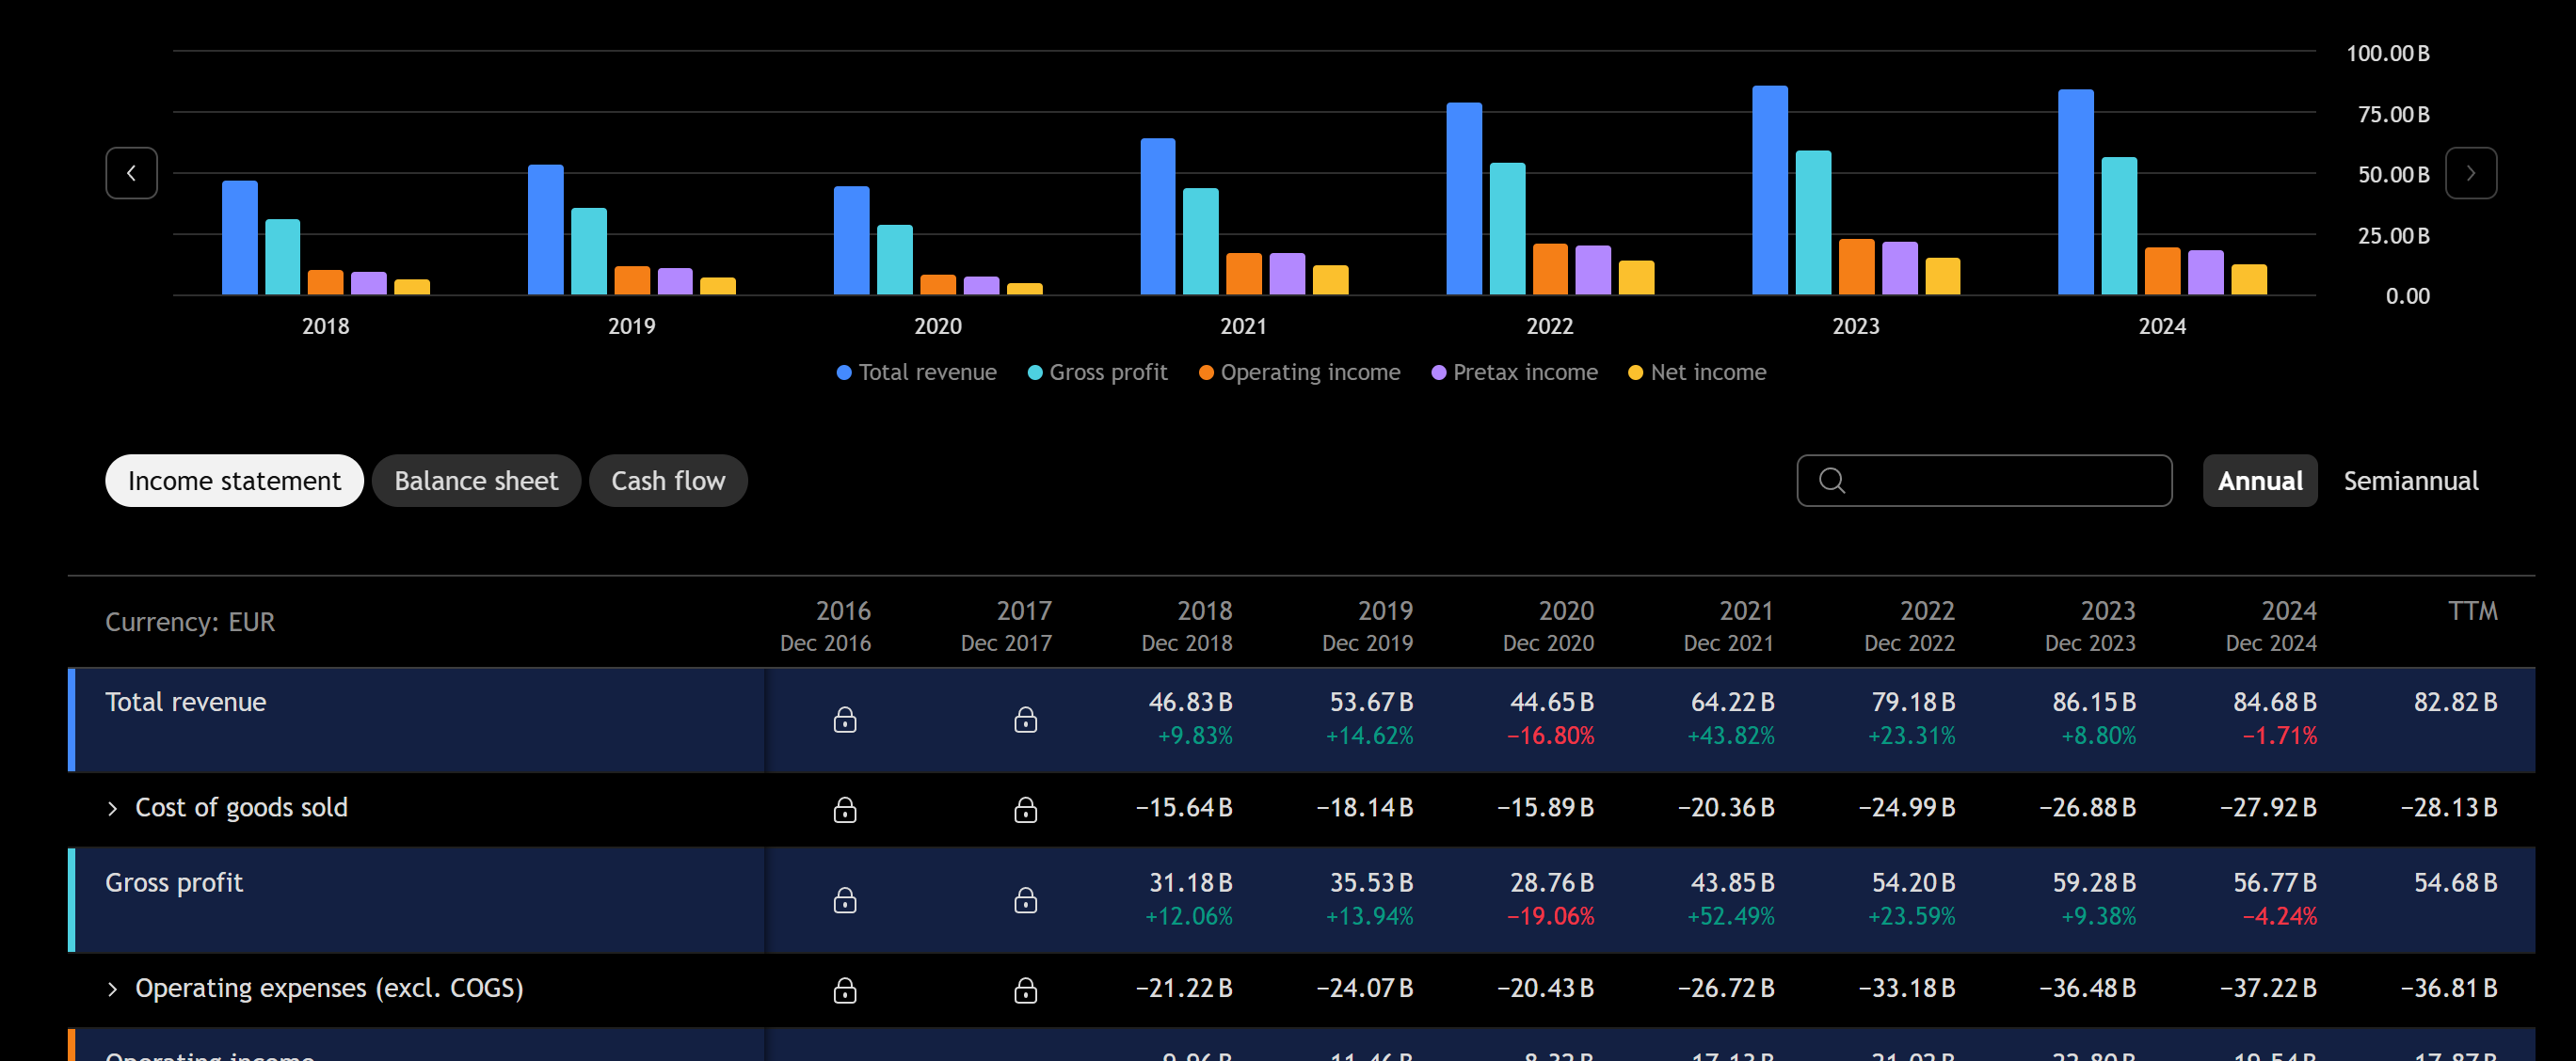Click lock icon for Total revenue 2017
The image size is (2576, 1061).
pyautogui.click(x=1025, y=720)
